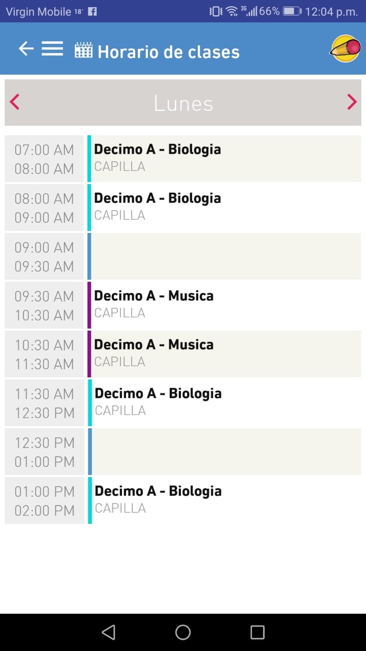Screen dimensions: 366x651
Task: Select the empty 12:30 PM slot
Action: (x=224, y=452)
